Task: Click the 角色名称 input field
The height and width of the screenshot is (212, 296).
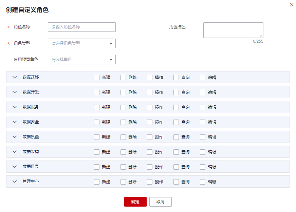Action: [82, 27]
